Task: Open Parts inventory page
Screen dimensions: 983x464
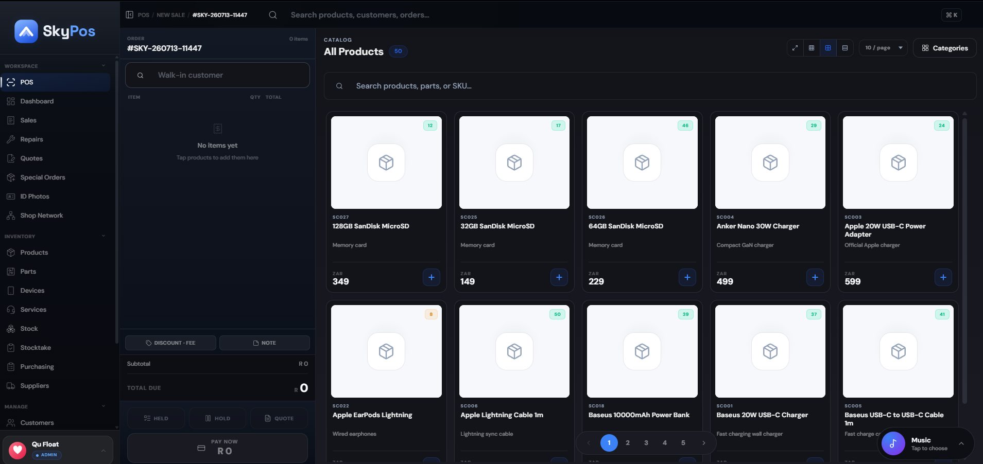Action: pyautogui.click(x=55, y=272)
